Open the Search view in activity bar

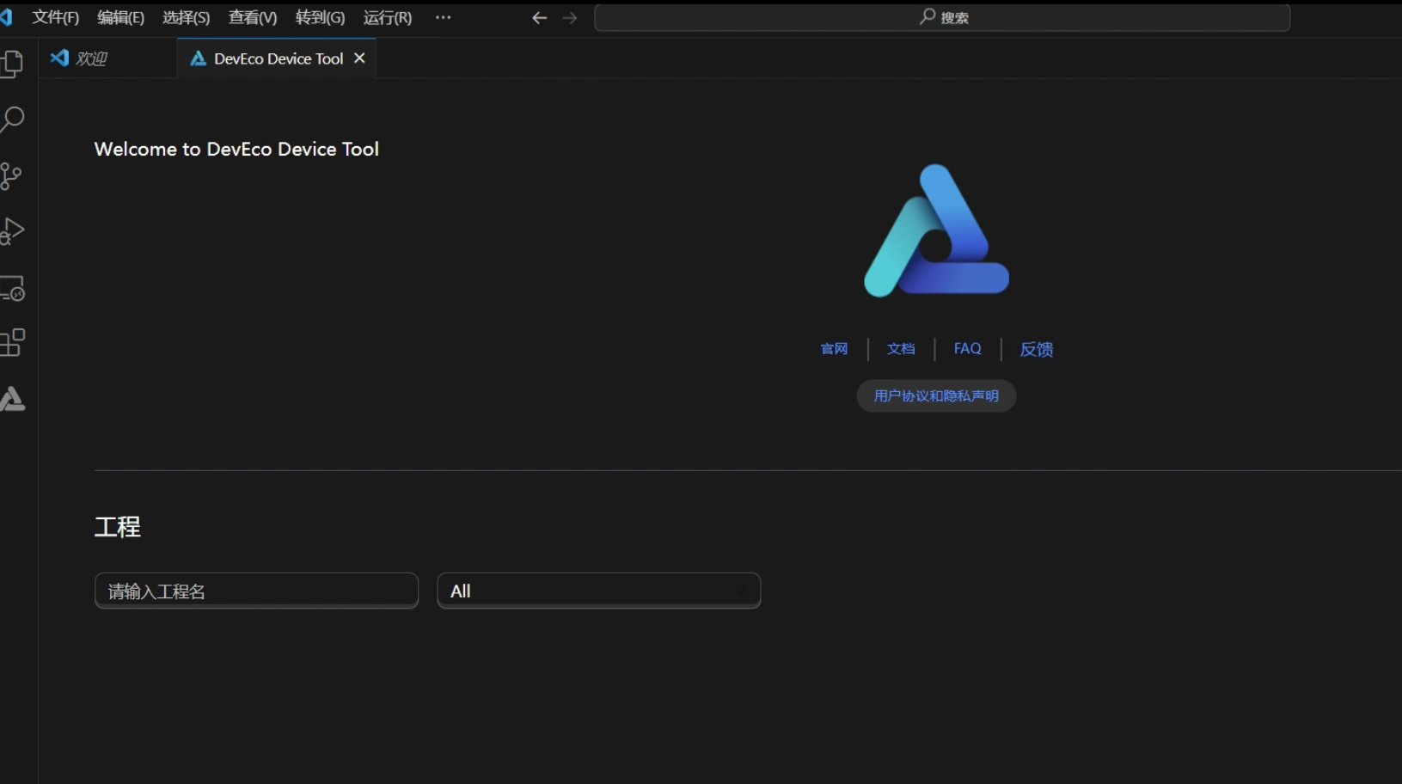pos(12,119)
